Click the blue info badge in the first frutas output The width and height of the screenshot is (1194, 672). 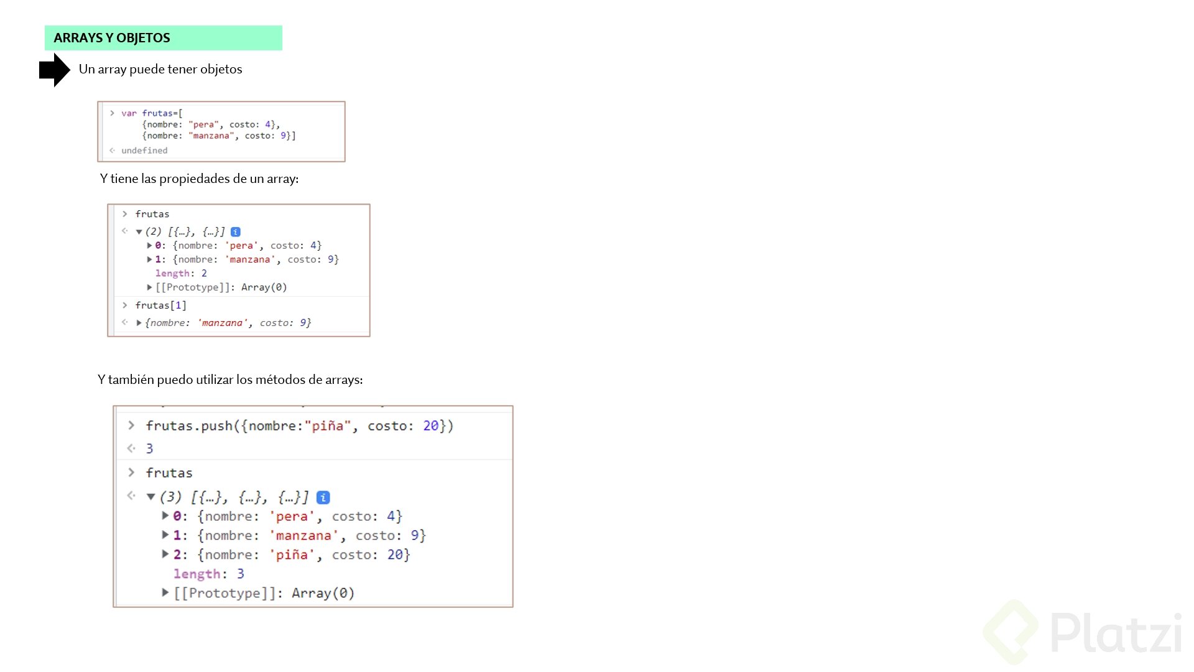click(236, 232)
